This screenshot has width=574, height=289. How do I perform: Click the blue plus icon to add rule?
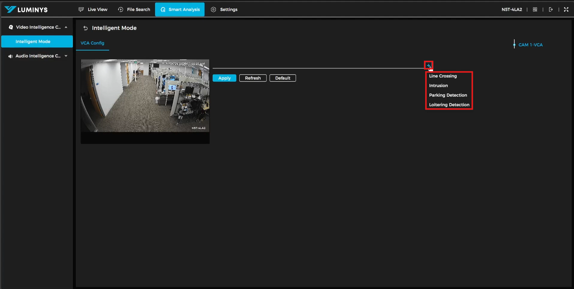(x=429, y=65)
